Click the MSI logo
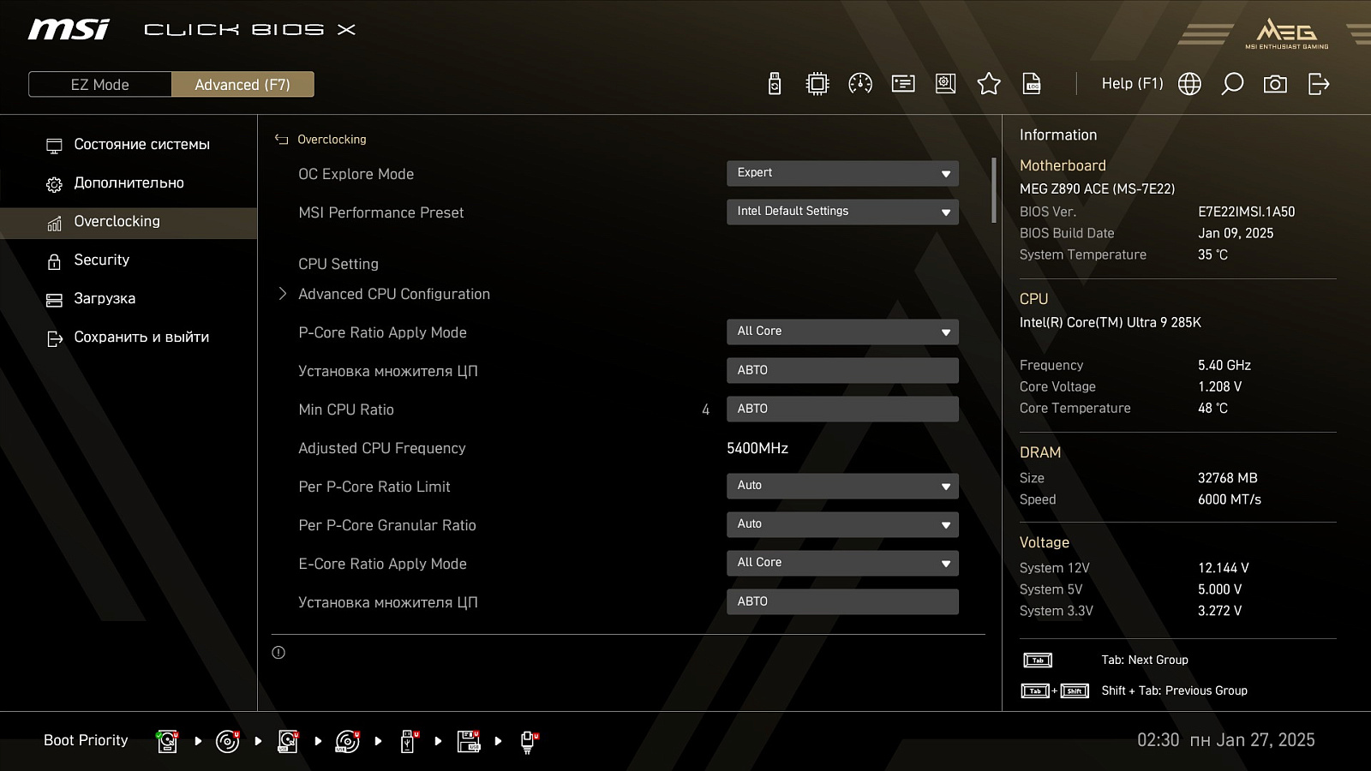 click(69, 29)
